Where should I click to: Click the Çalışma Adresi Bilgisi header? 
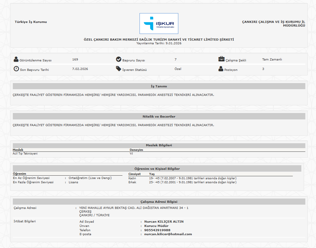159,202
